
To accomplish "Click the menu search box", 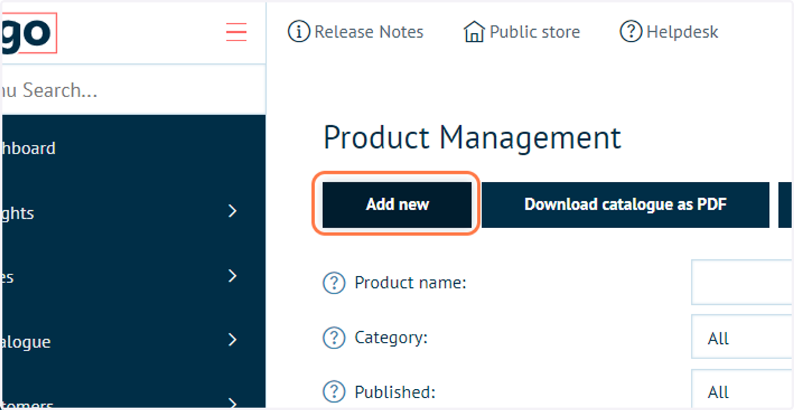I will point(133,90).
